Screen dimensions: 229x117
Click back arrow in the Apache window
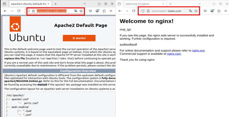(5, 11)
